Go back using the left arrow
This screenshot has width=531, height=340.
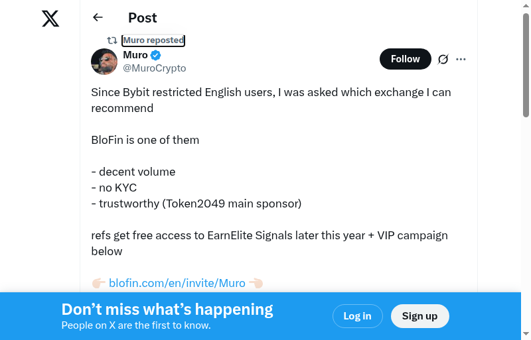(98, 18)
